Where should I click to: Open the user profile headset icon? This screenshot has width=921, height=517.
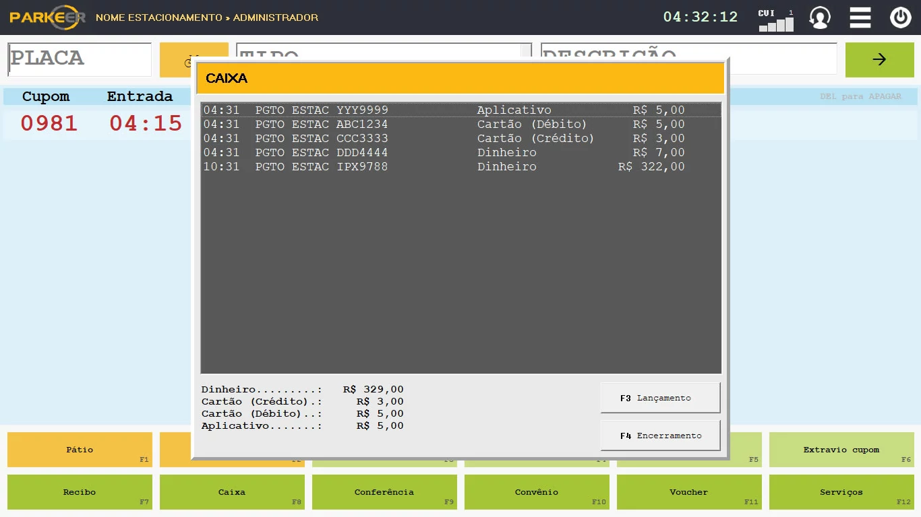[820, 18]
